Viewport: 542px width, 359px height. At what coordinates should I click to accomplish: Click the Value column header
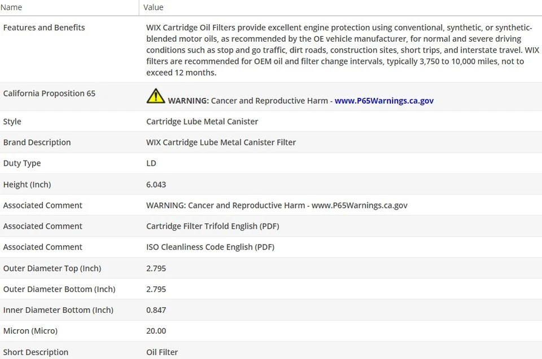click(x=154, y=7)
